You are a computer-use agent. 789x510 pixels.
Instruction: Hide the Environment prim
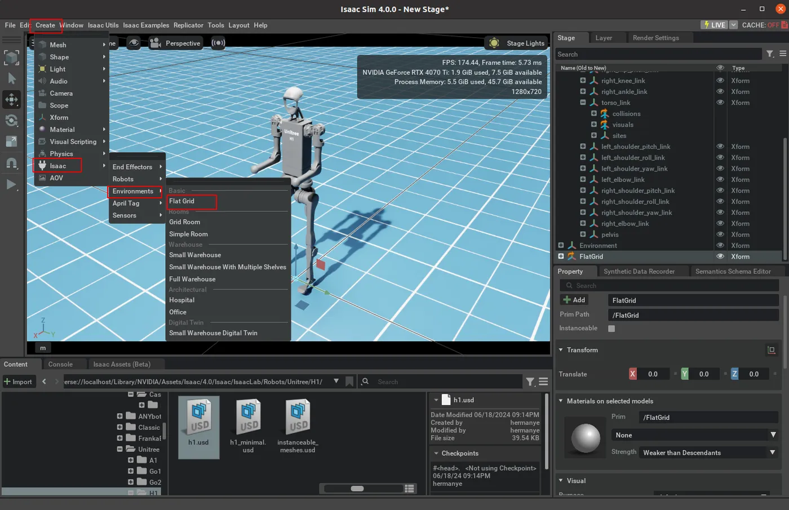[720, 245]
